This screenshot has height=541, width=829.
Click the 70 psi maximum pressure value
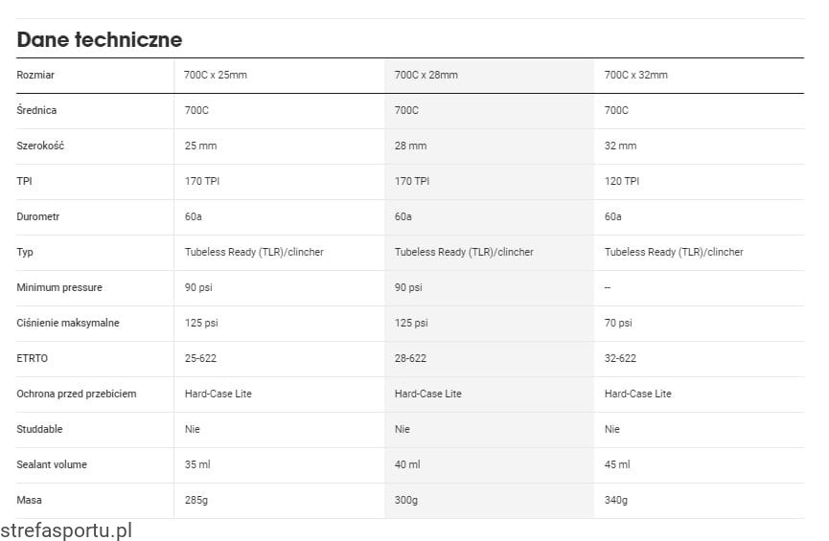click(x=618, y=323)
